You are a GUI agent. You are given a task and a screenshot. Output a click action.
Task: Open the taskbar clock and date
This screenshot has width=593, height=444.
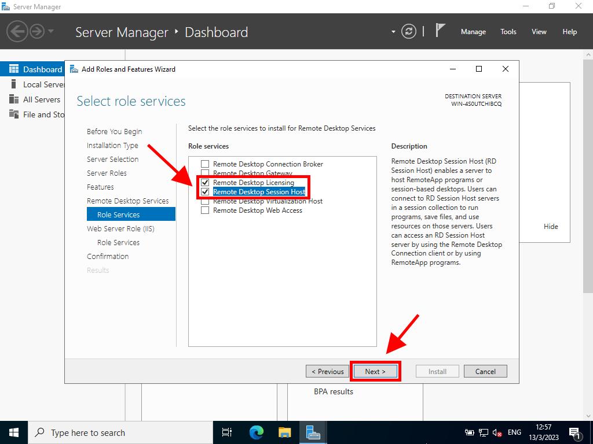coord(543,432)
